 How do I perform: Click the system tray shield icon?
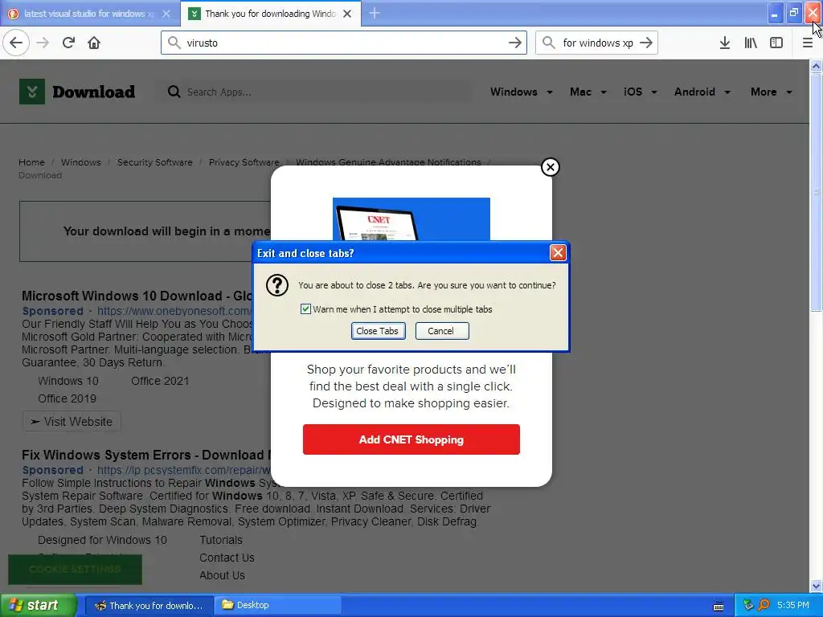tap(748, 605)
